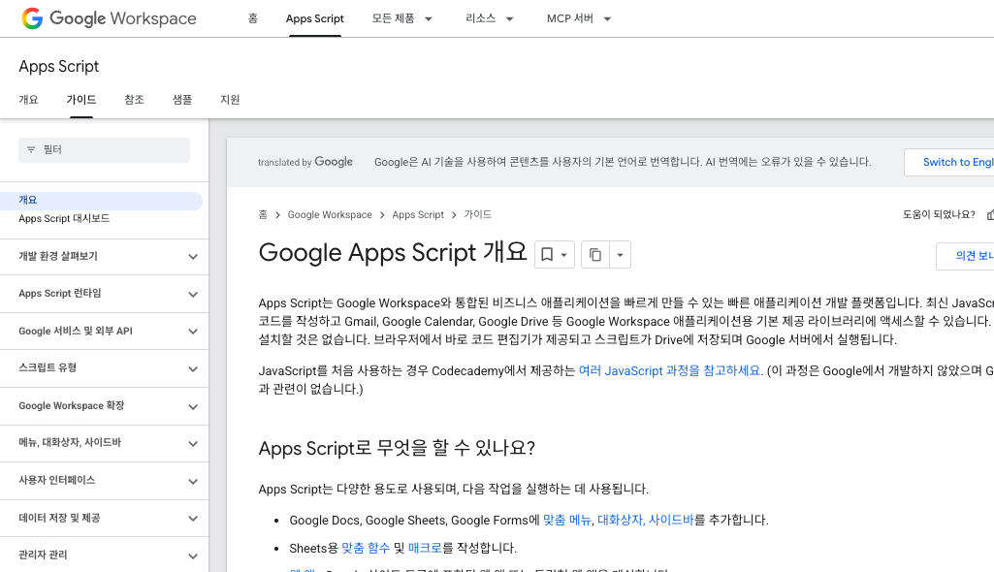
Task: Switch to the 샘플 tab
Action: pos(182,100)
